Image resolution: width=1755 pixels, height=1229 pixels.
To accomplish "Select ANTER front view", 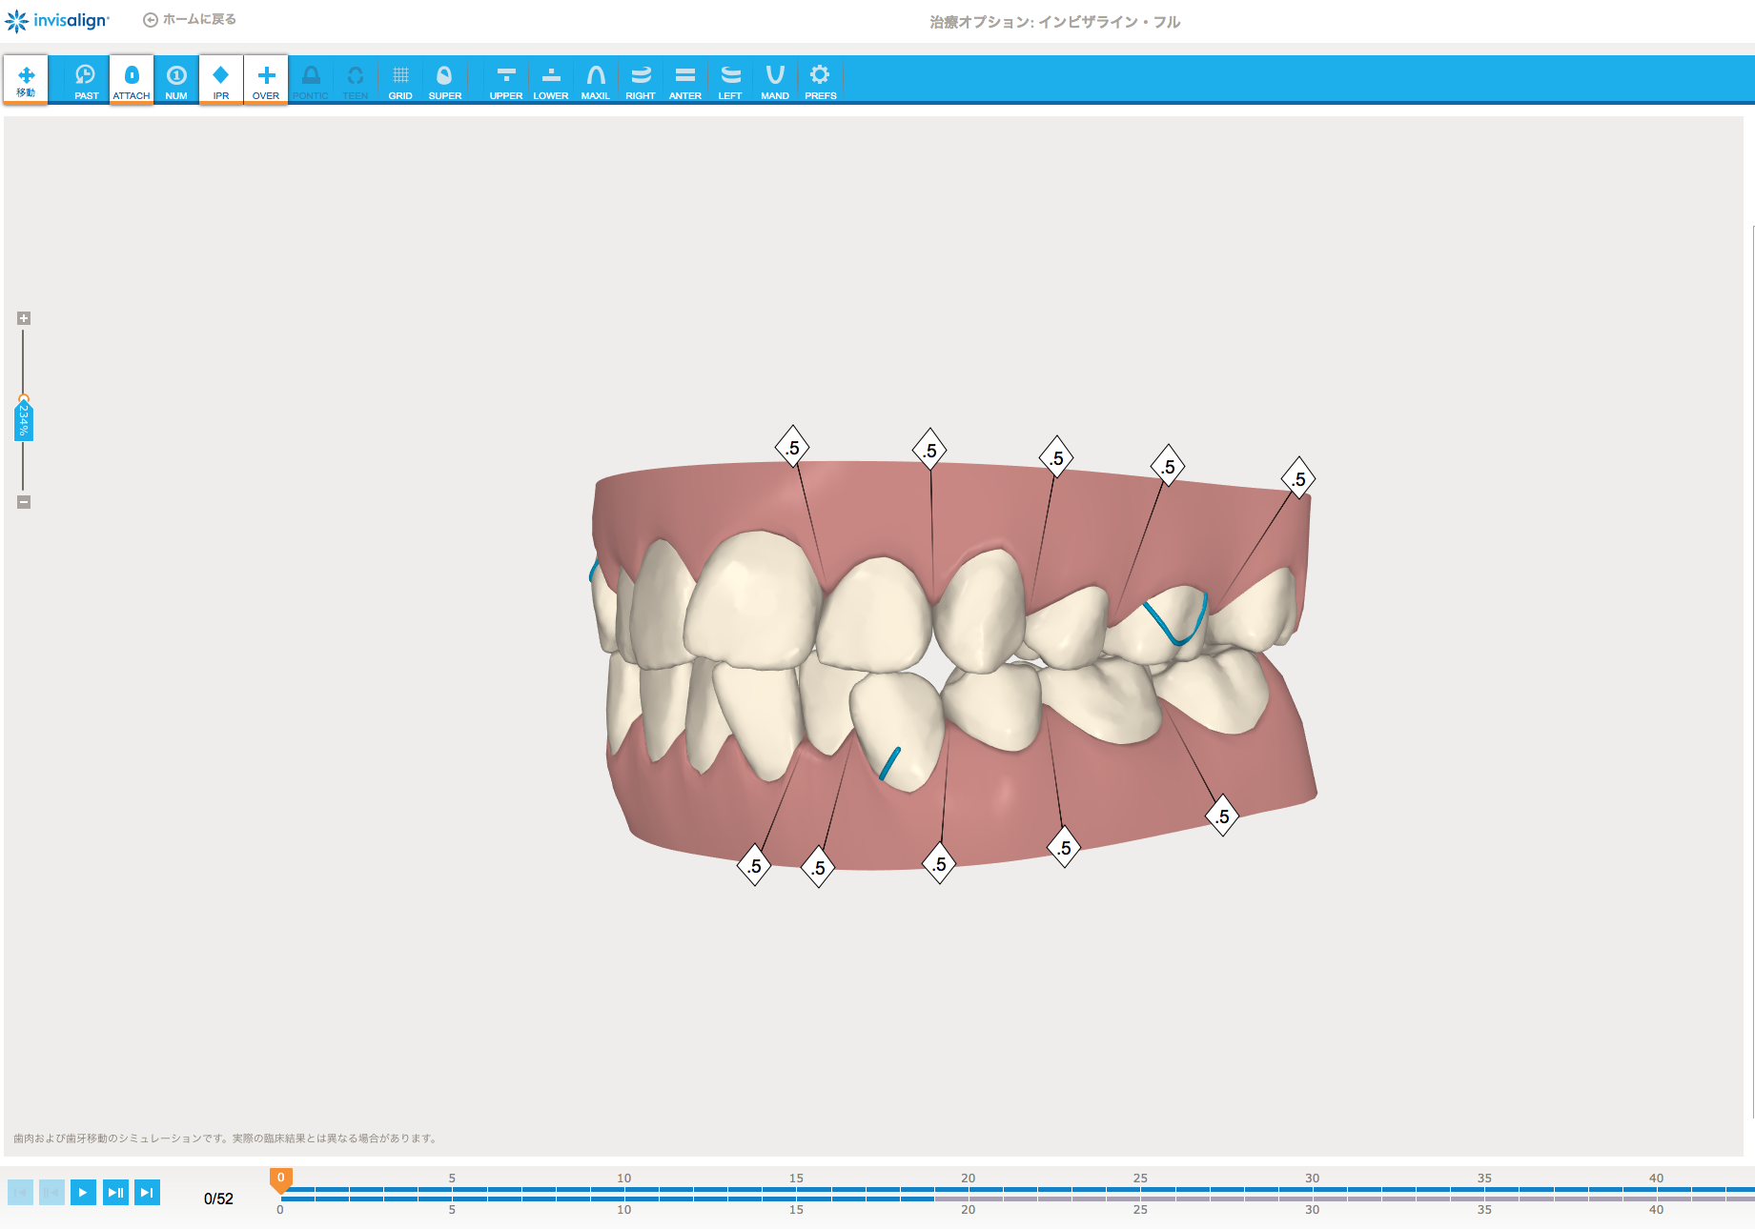I will [685, 79].
